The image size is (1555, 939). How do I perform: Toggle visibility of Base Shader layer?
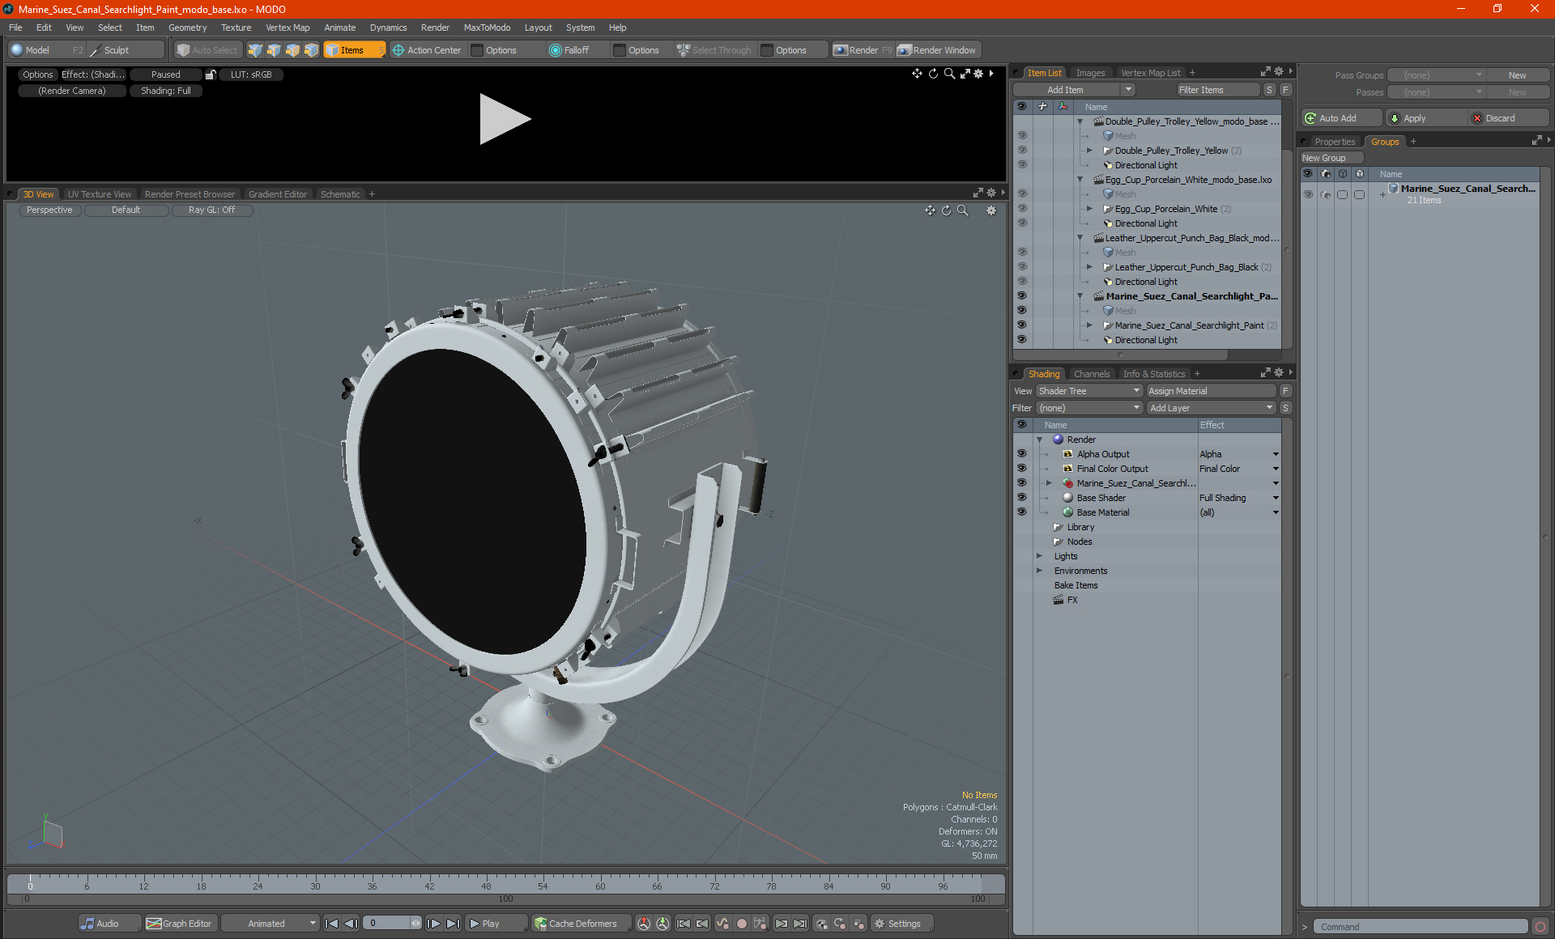[x=1021, y=498]
